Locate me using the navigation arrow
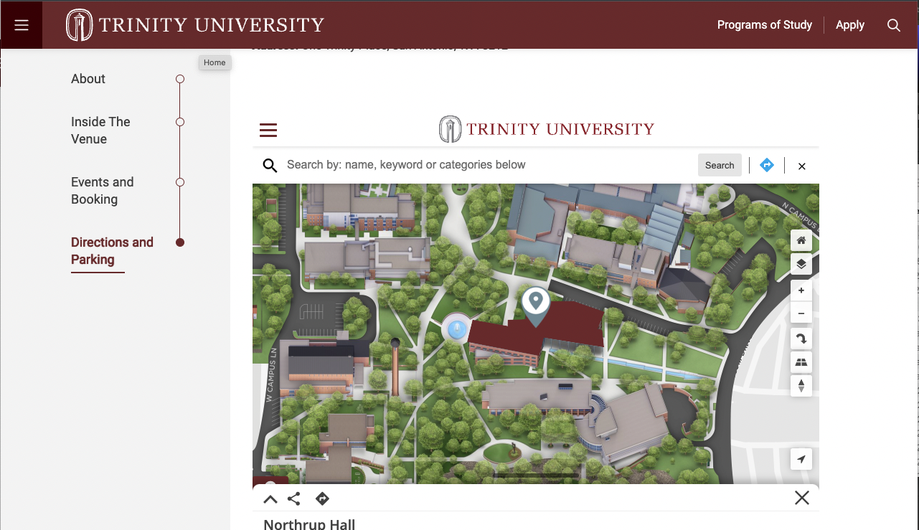Viewport: 919px width, 530px height. click(801, 459)
